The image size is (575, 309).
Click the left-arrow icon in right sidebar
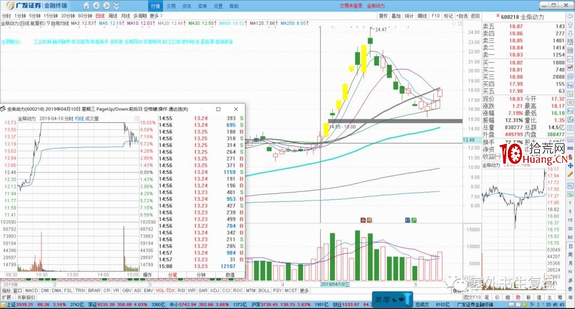pyautogui.click(x=570, y=17)
